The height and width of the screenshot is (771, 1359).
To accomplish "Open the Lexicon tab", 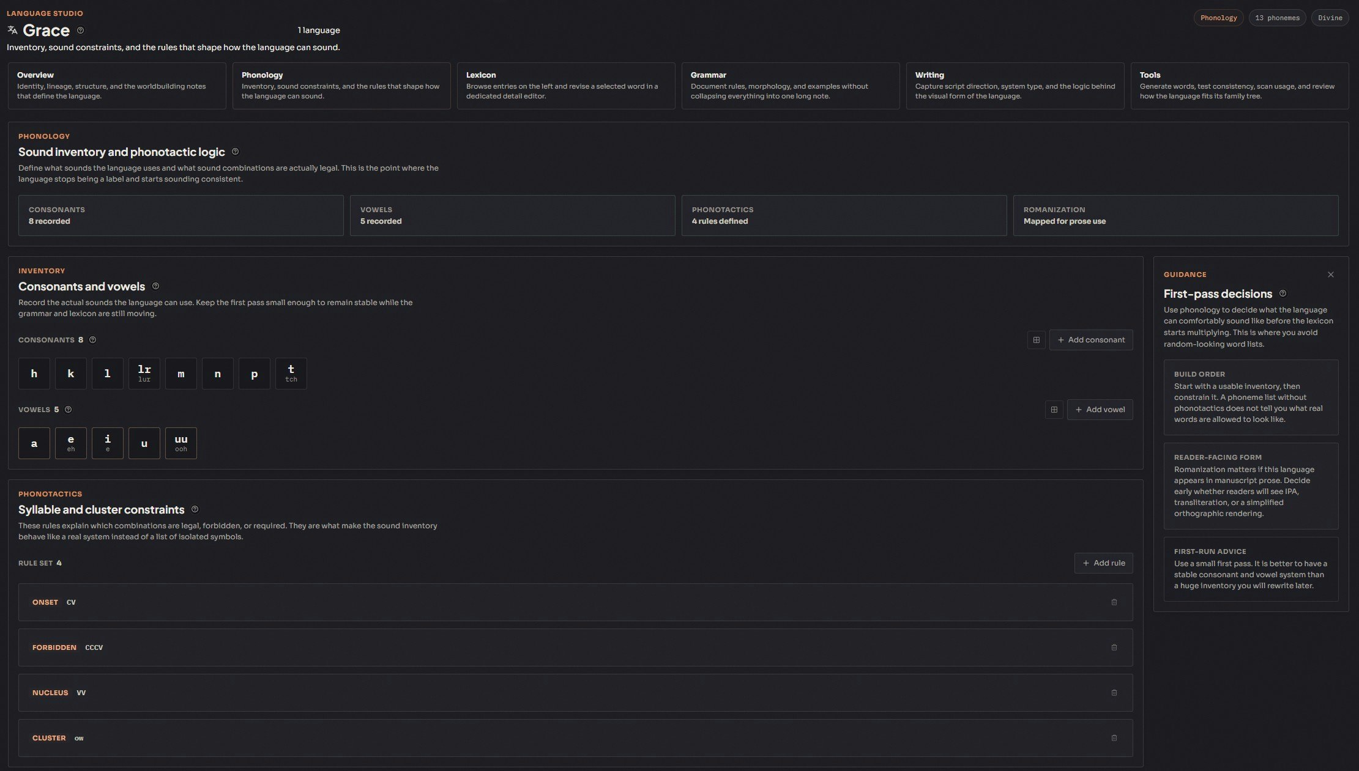I will click(565, 86).
